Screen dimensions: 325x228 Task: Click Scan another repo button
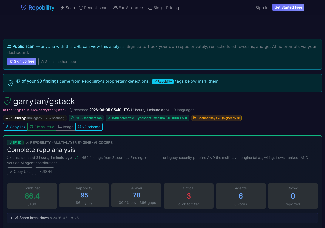click(x=58, y=61)
